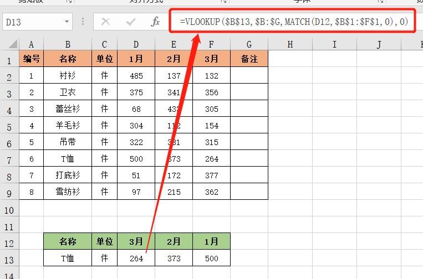Click the Name Box showing D13

(32, 22)
